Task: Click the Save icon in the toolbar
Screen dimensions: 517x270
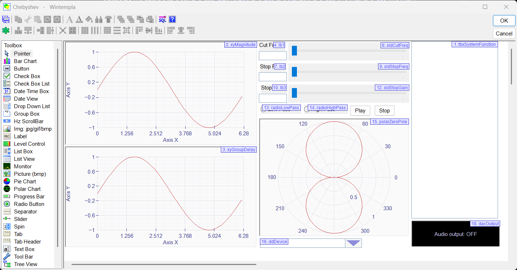Action: click(x=6, y=19)
